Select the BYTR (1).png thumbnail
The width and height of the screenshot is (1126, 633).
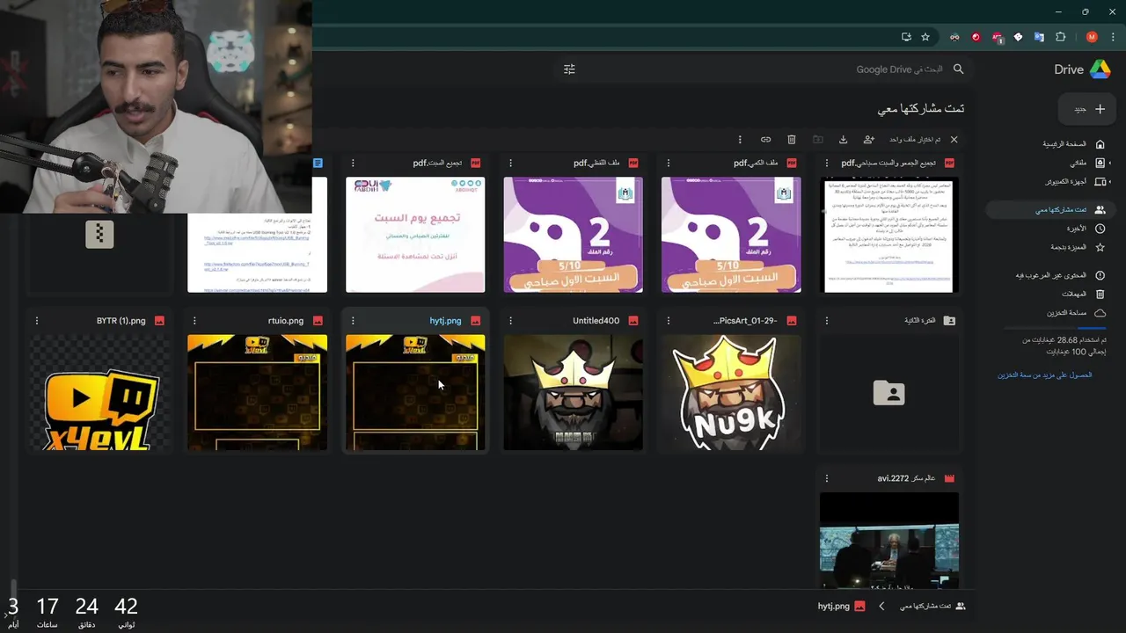coord(99,392)
